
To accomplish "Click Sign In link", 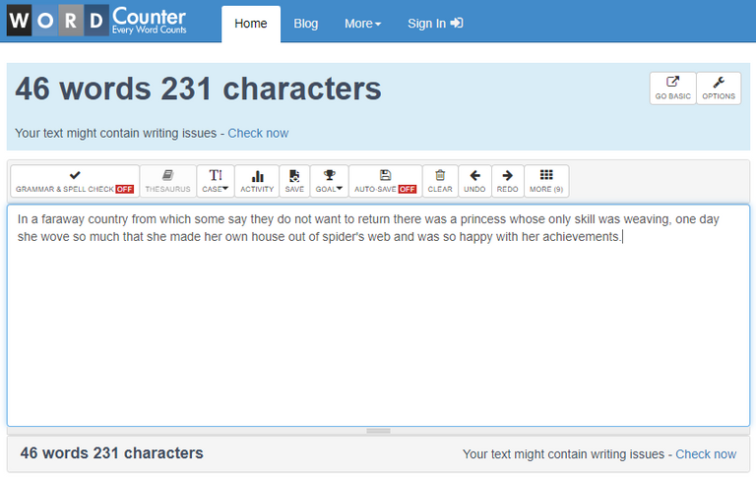I will click(435, 24).
